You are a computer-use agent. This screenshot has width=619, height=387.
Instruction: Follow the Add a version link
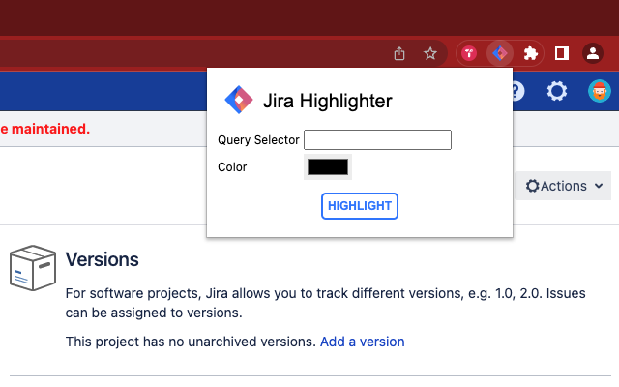362,342
